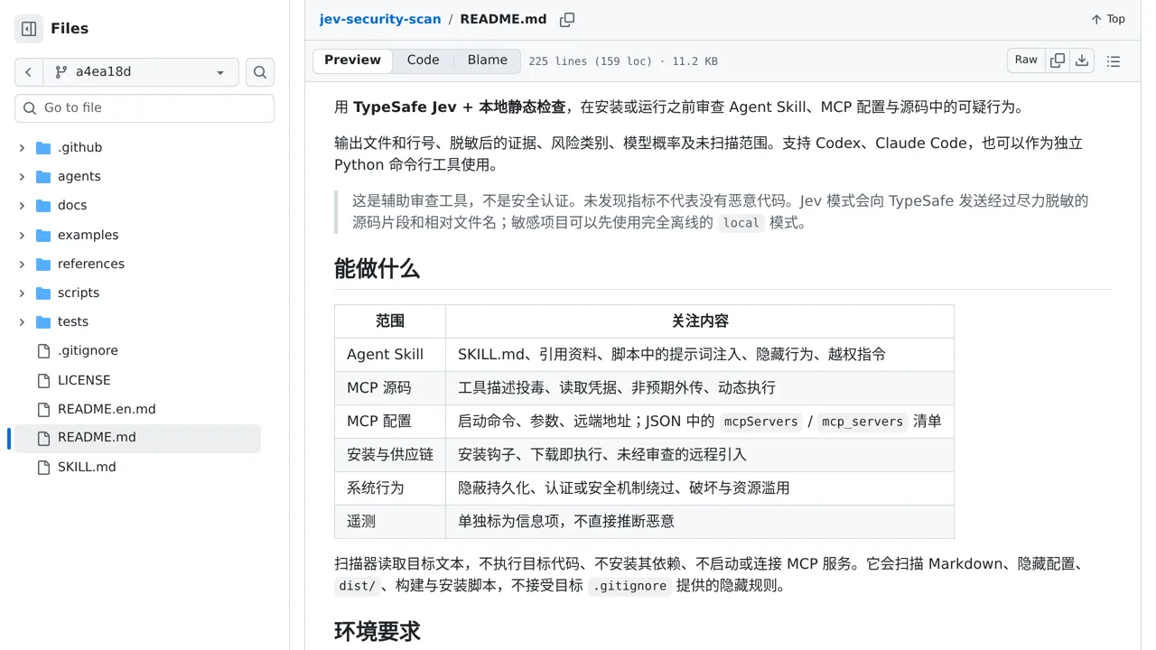Click the LICENSE file icon

(x=43, y=380)
